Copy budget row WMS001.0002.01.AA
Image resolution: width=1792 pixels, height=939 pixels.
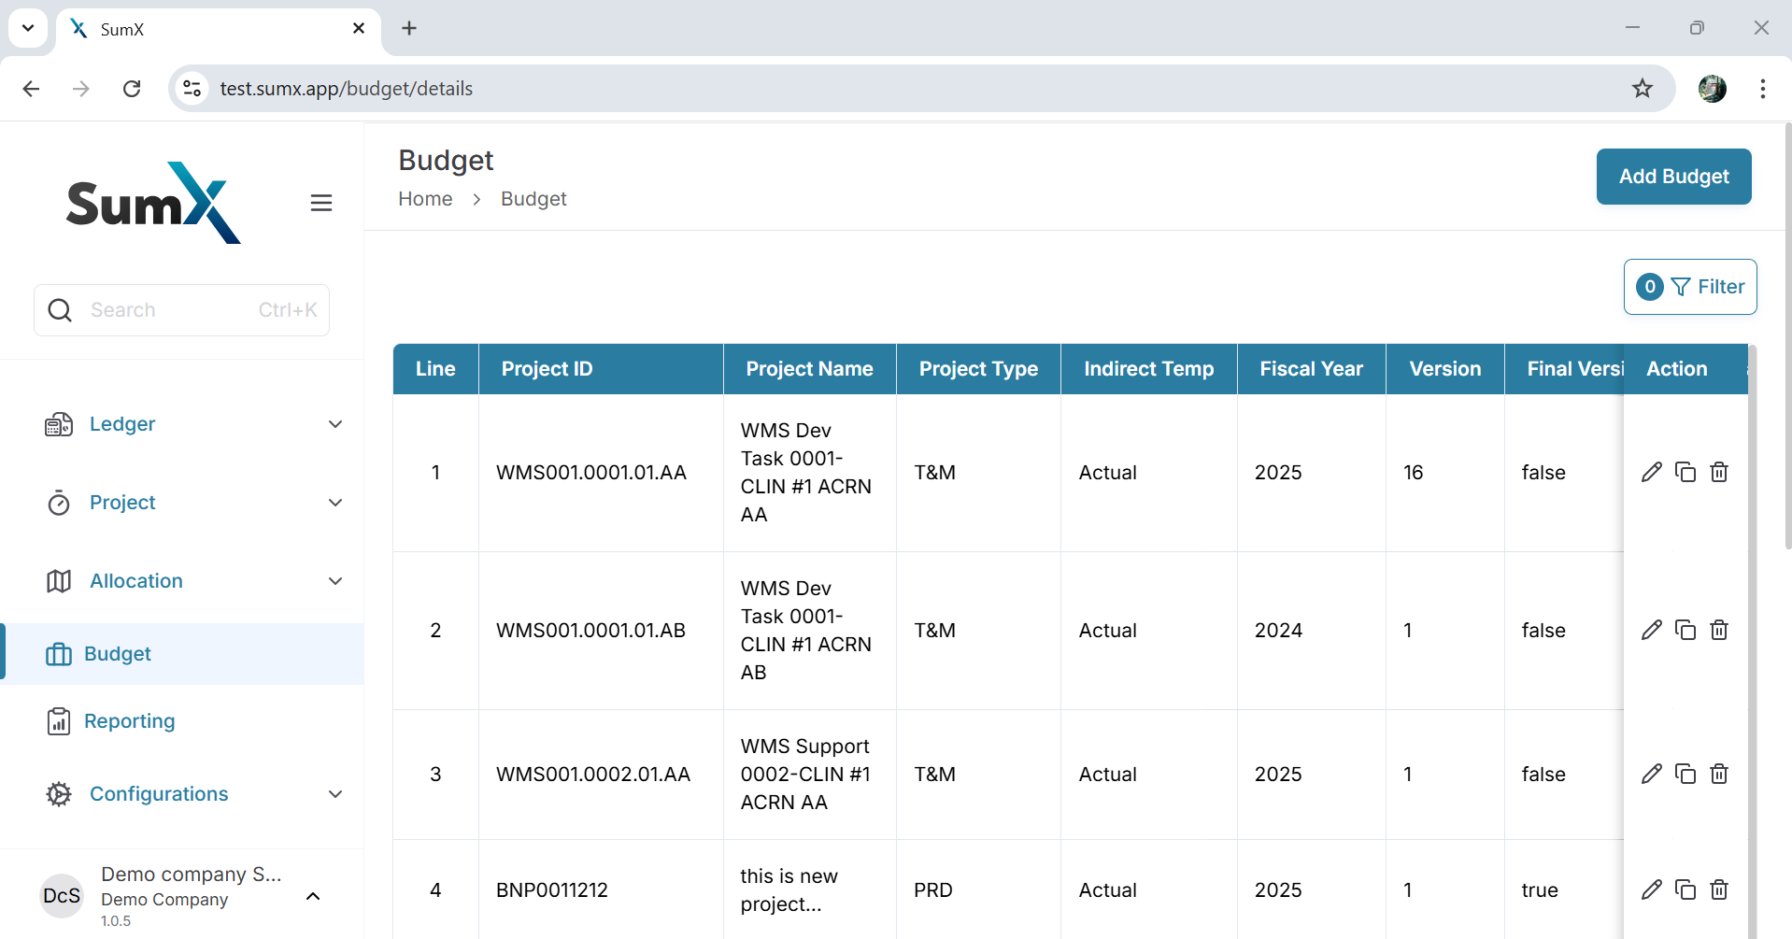tap(1685, 774)
